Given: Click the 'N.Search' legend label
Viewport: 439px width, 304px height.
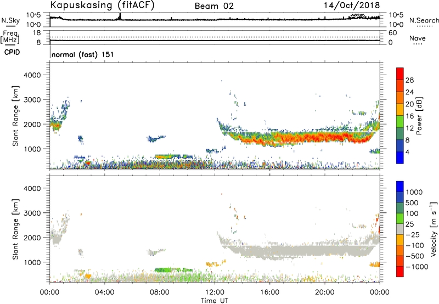Looking at the screenshot, I should 424,20.
